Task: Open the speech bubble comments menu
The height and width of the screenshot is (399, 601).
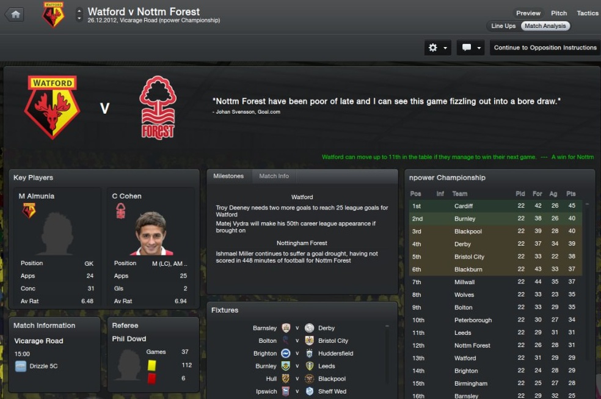Action: 467,48
